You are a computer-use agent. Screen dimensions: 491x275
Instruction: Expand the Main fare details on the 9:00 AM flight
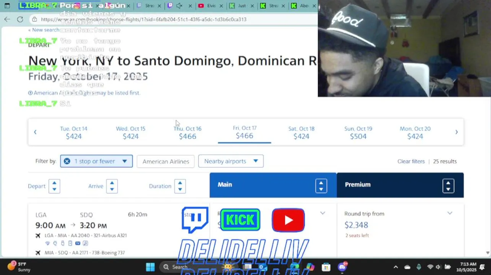click(323, 213)
